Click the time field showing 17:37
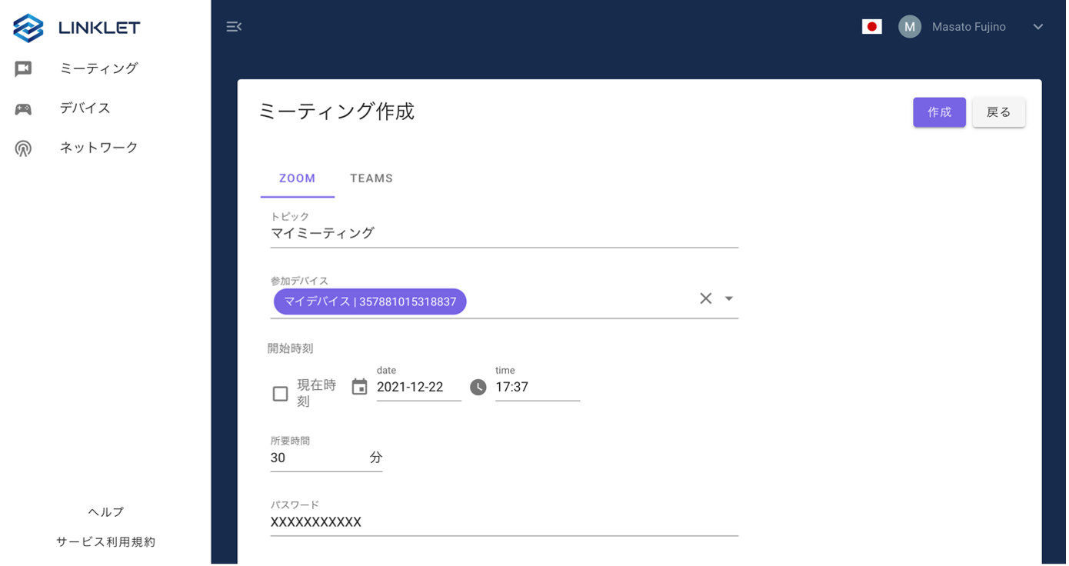This screenshot has height=566, width=1069. (x=538, y=388)
